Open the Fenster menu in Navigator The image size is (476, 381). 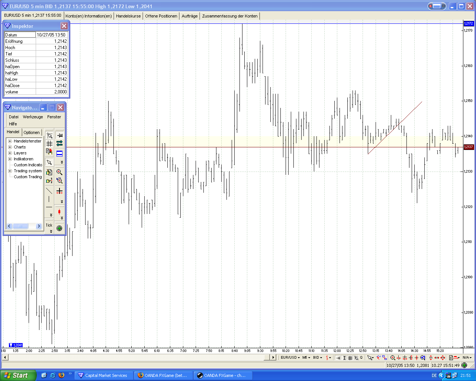[x=54, y=117]
